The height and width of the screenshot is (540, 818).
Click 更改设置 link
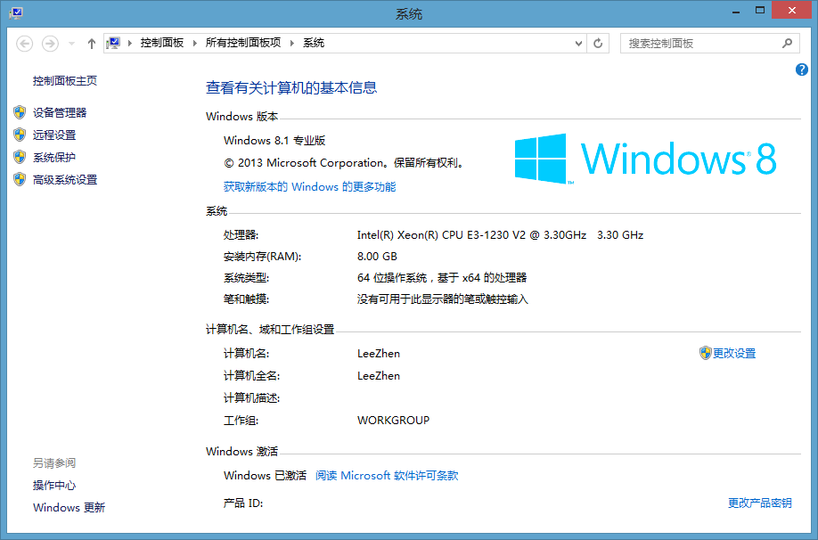pyautogui.click(x=734, y=353)
